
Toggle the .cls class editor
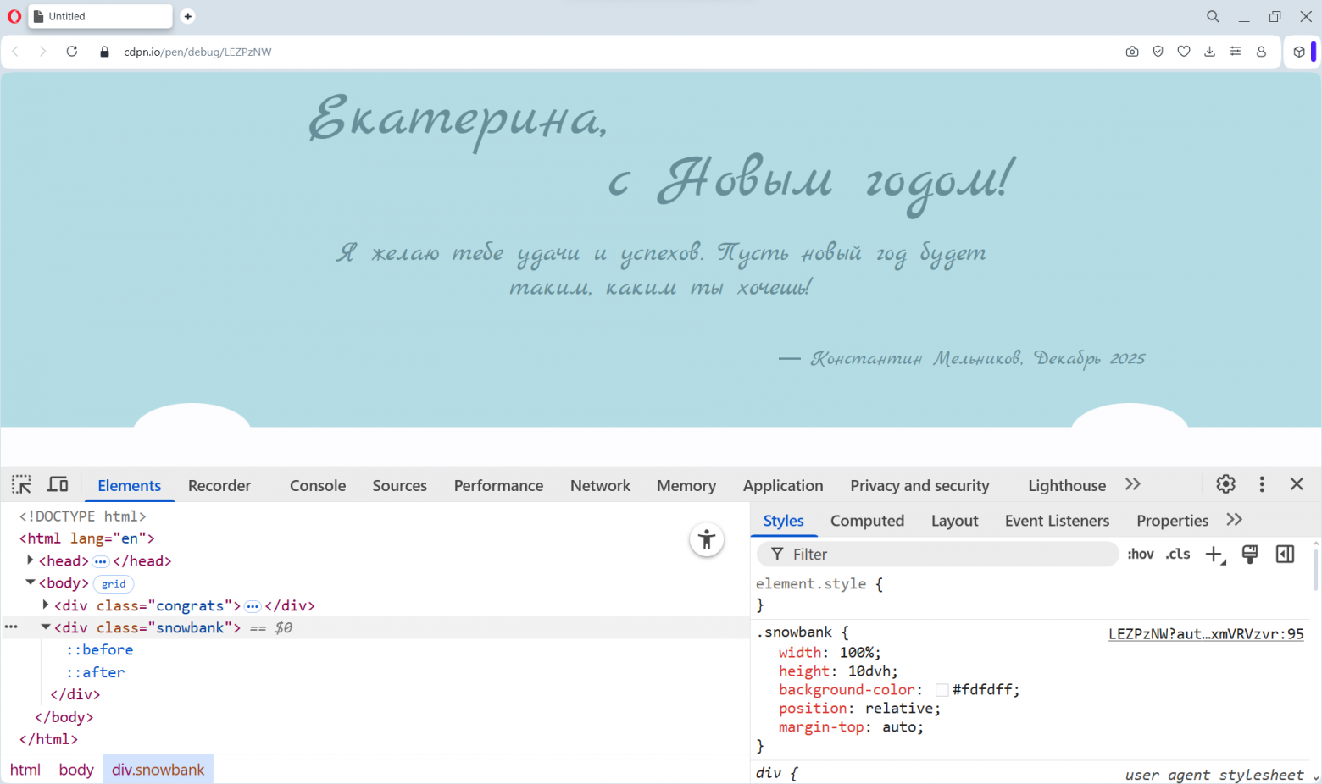1177,555
